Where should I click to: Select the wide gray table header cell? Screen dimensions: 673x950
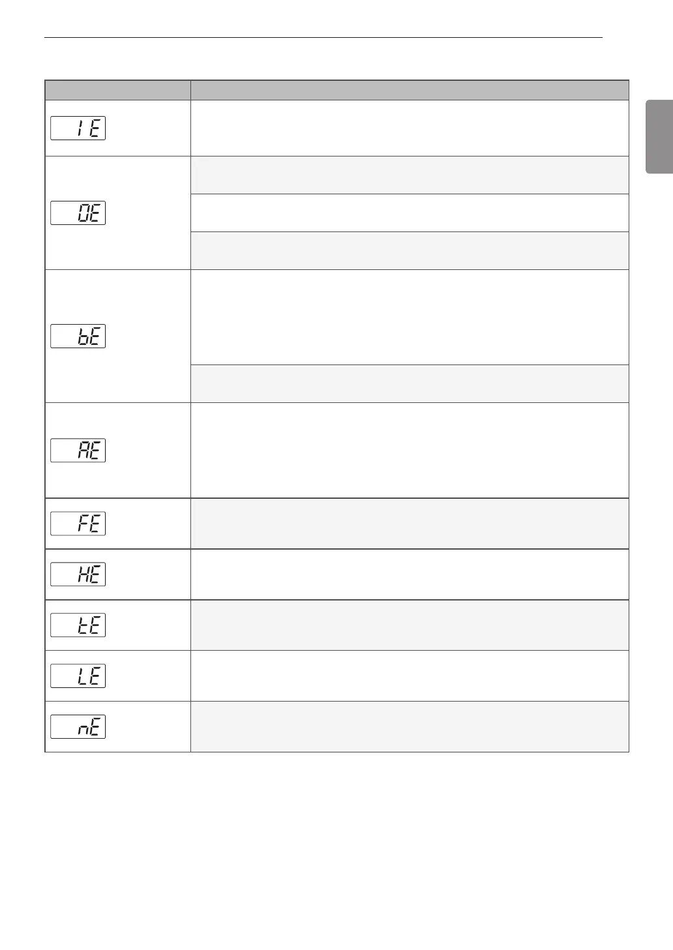click(410, 90)
